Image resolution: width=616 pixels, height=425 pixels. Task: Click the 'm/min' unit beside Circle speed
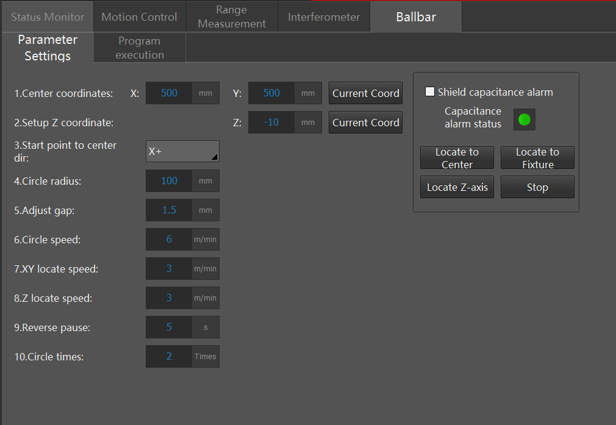(206, 239)
